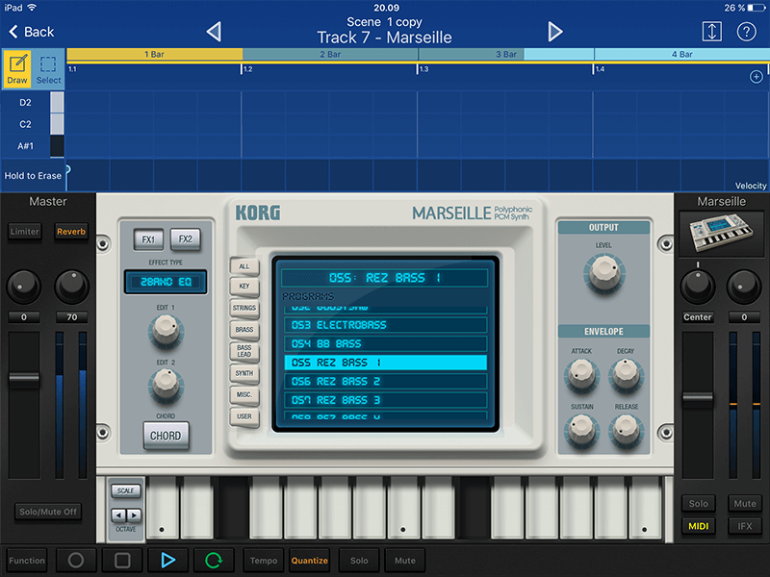Filter programs by BRASS category

point(244,330)
